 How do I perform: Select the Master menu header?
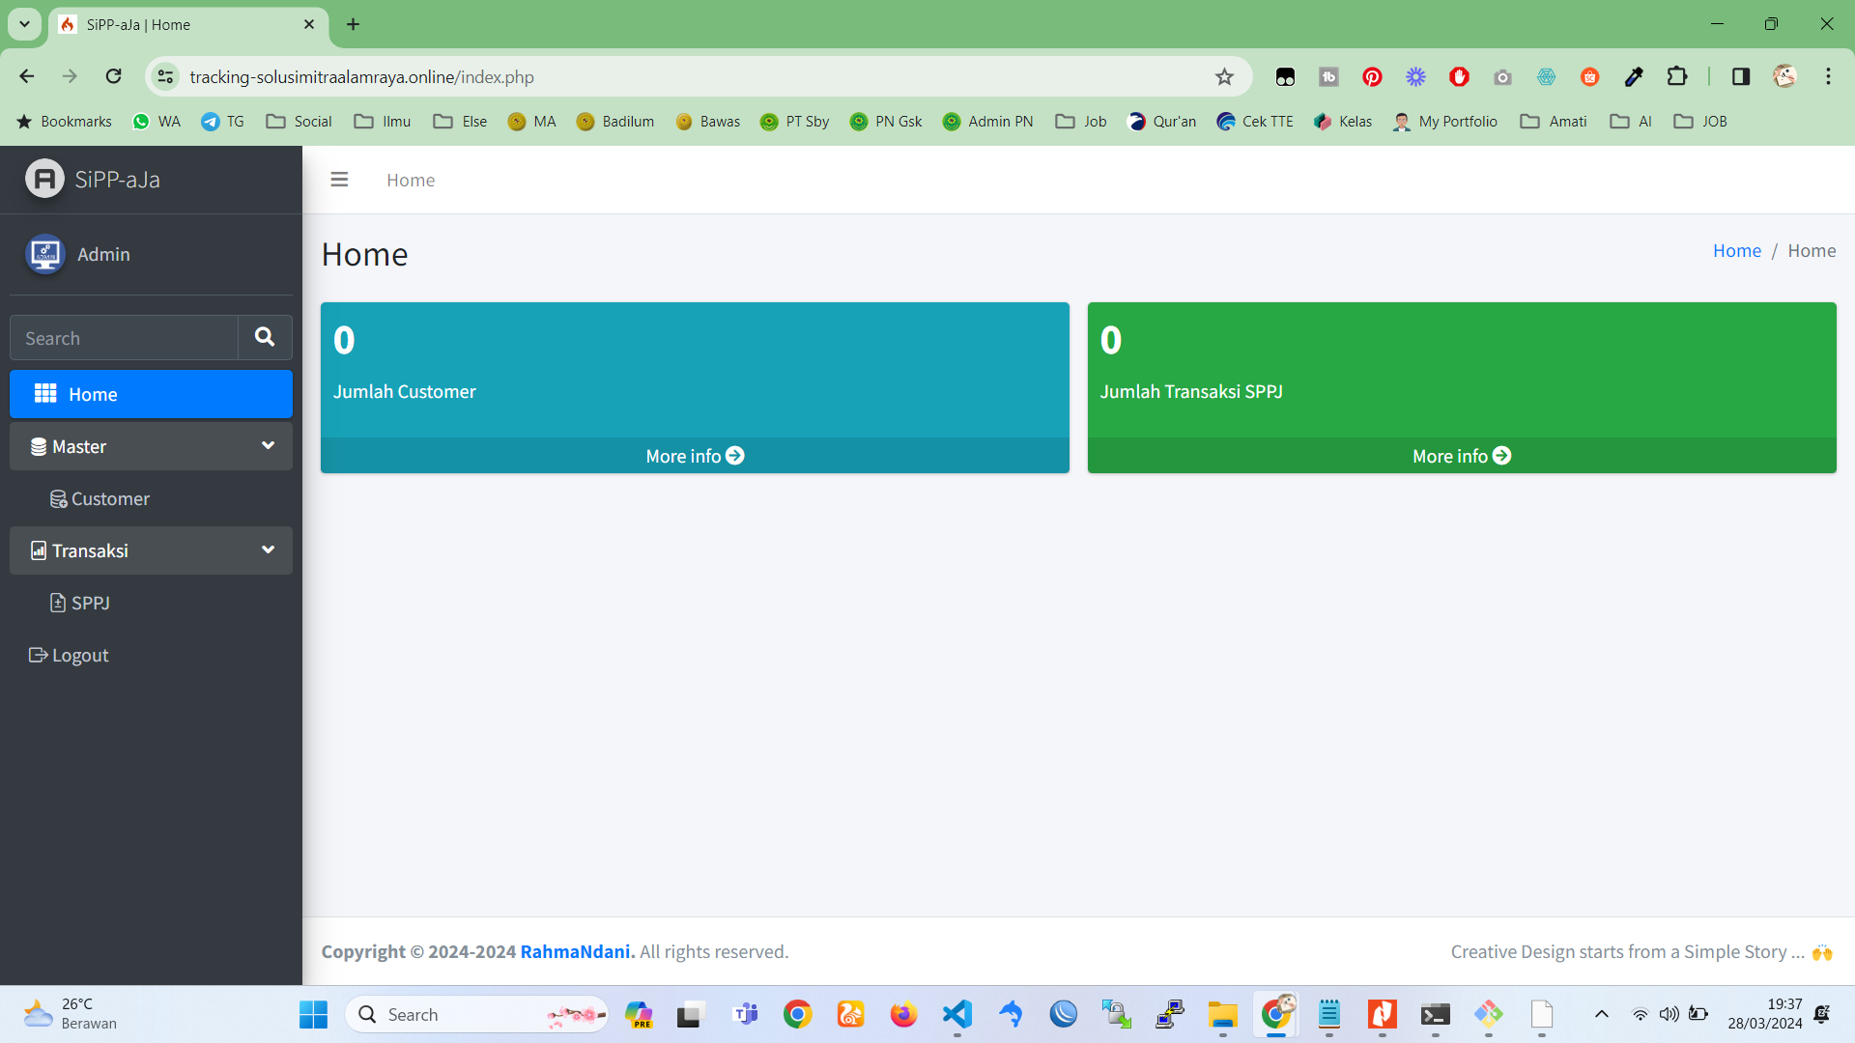(x=151, y=446)
